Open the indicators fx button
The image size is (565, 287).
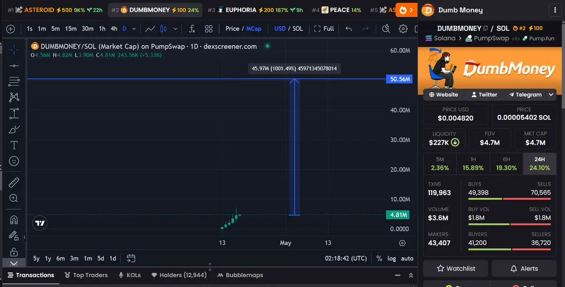pos(192,29)
